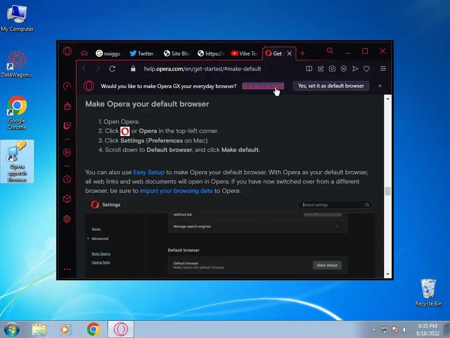Click the address bar URL
This screenshot has width=450, height=338.
pos(202,69)
